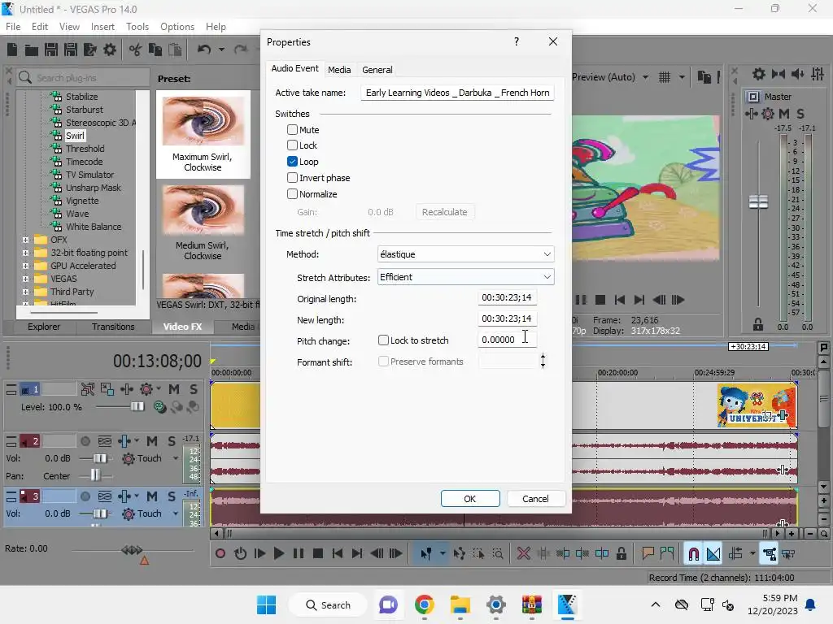Click OK in Properties dialog

(470, 499)
